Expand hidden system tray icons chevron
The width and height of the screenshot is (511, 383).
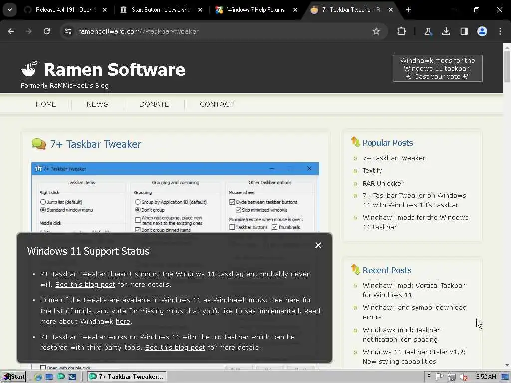(429, 376)
